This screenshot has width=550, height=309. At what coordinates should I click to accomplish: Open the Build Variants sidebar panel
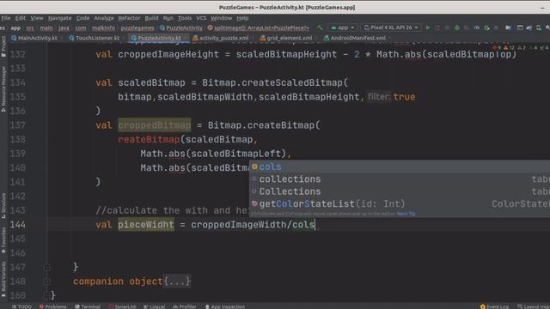pos(3,280)
